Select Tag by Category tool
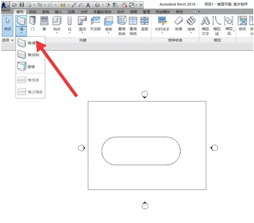This screenshot has height=223, width=254. pos(81,5)
